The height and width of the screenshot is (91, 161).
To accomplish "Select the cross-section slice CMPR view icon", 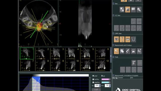I will coord(122,39).
